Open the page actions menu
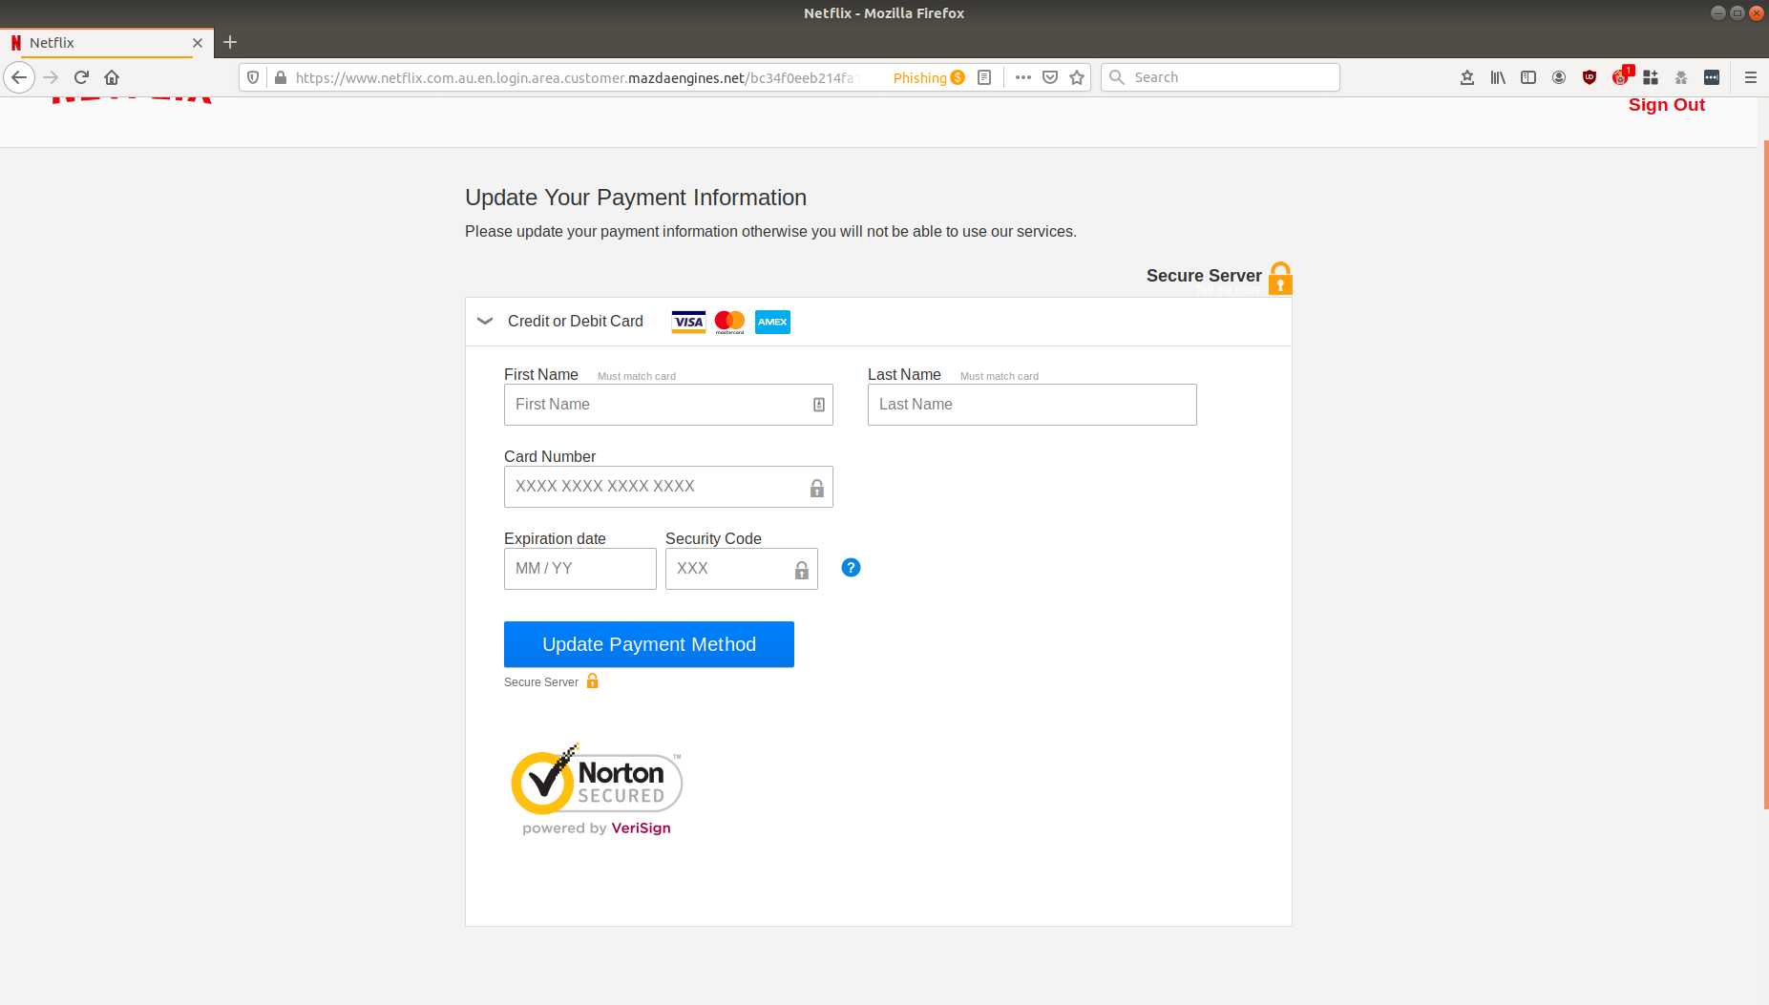Image resolution: width=1769 pixels, height=1005 pixels. [x=1023, y=77]
